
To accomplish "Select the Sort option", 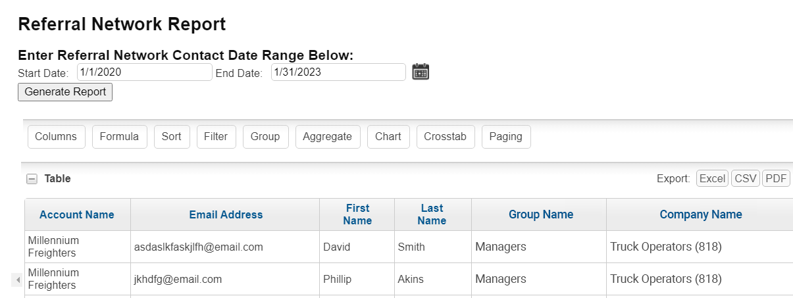I will tap(172, 137).
